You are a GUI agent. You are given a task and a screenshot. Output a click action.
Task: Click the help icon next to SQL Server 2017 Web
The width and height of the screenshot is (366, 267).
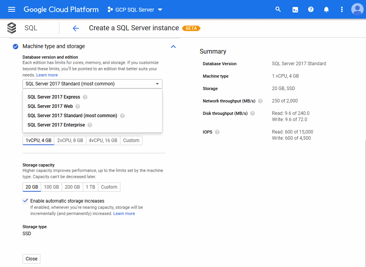pyautogui.click(x=77, y=106)
